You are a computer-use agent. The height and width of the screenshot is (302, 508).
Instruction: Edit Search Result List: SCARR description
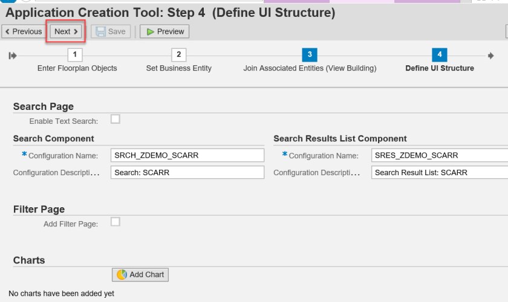click(x=439, y=173)
